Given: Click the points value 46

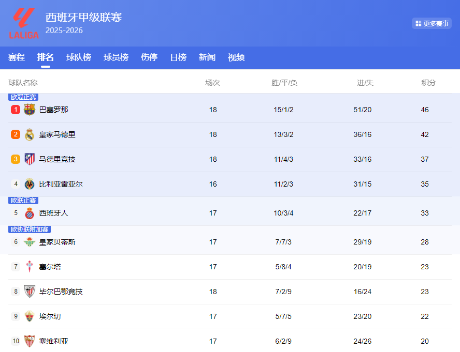Looking at the screenshot, I should (425, 110).
